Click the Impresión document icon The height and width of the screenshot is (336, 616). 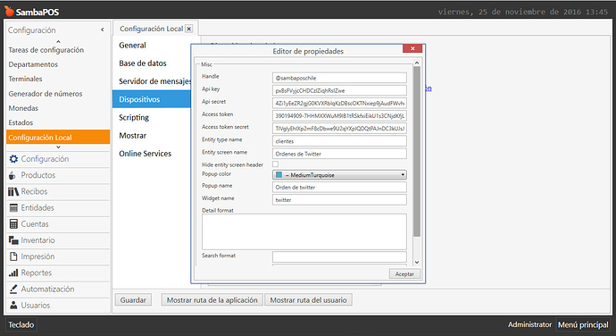click(13, 256)
